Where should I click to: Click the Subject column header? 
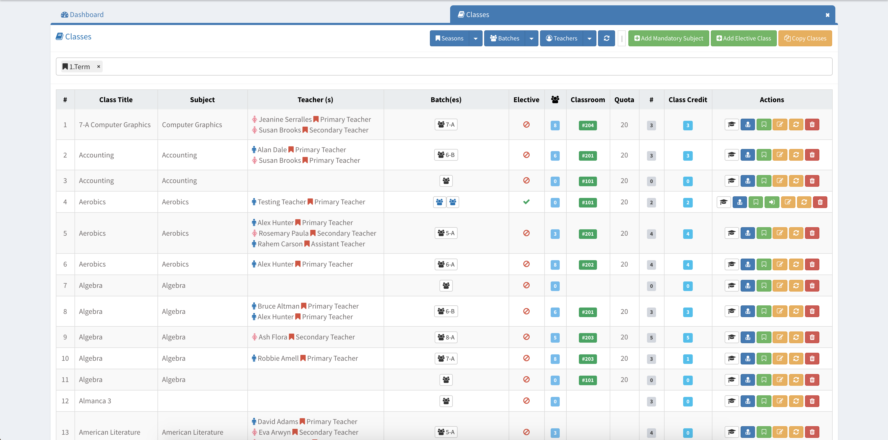[x=202, y=100]
